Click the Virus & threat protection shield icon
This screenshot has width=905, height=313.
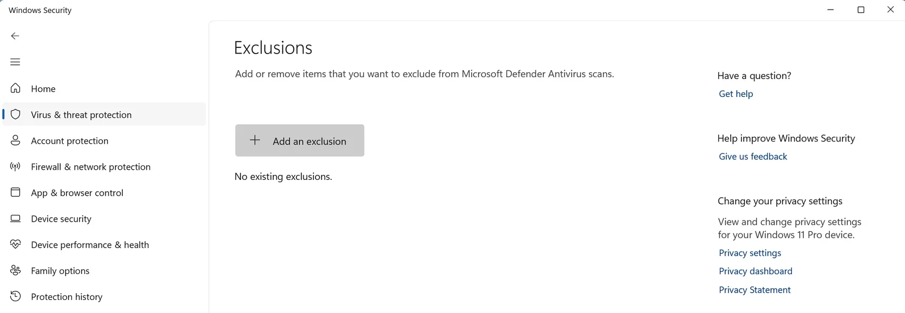pyautogui.click(x=15, y=114)
